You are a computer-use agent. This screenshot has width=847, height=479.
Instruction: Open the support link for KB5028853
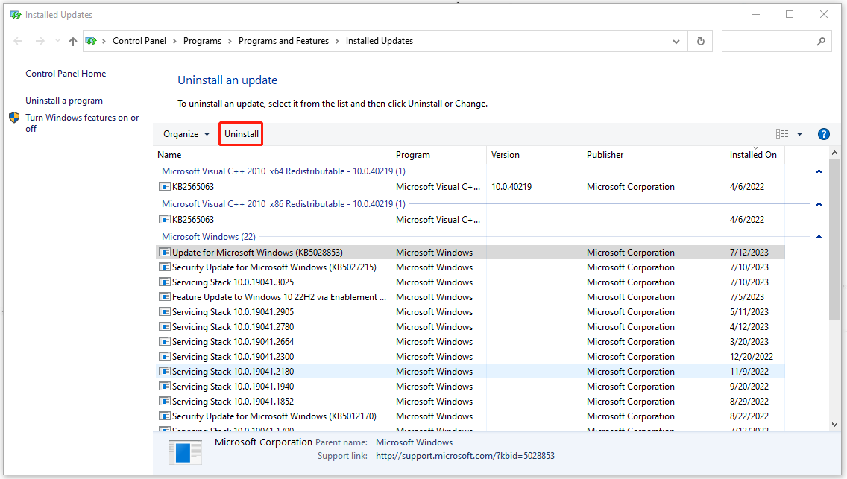pyautogui.click(x=465, y=455)
